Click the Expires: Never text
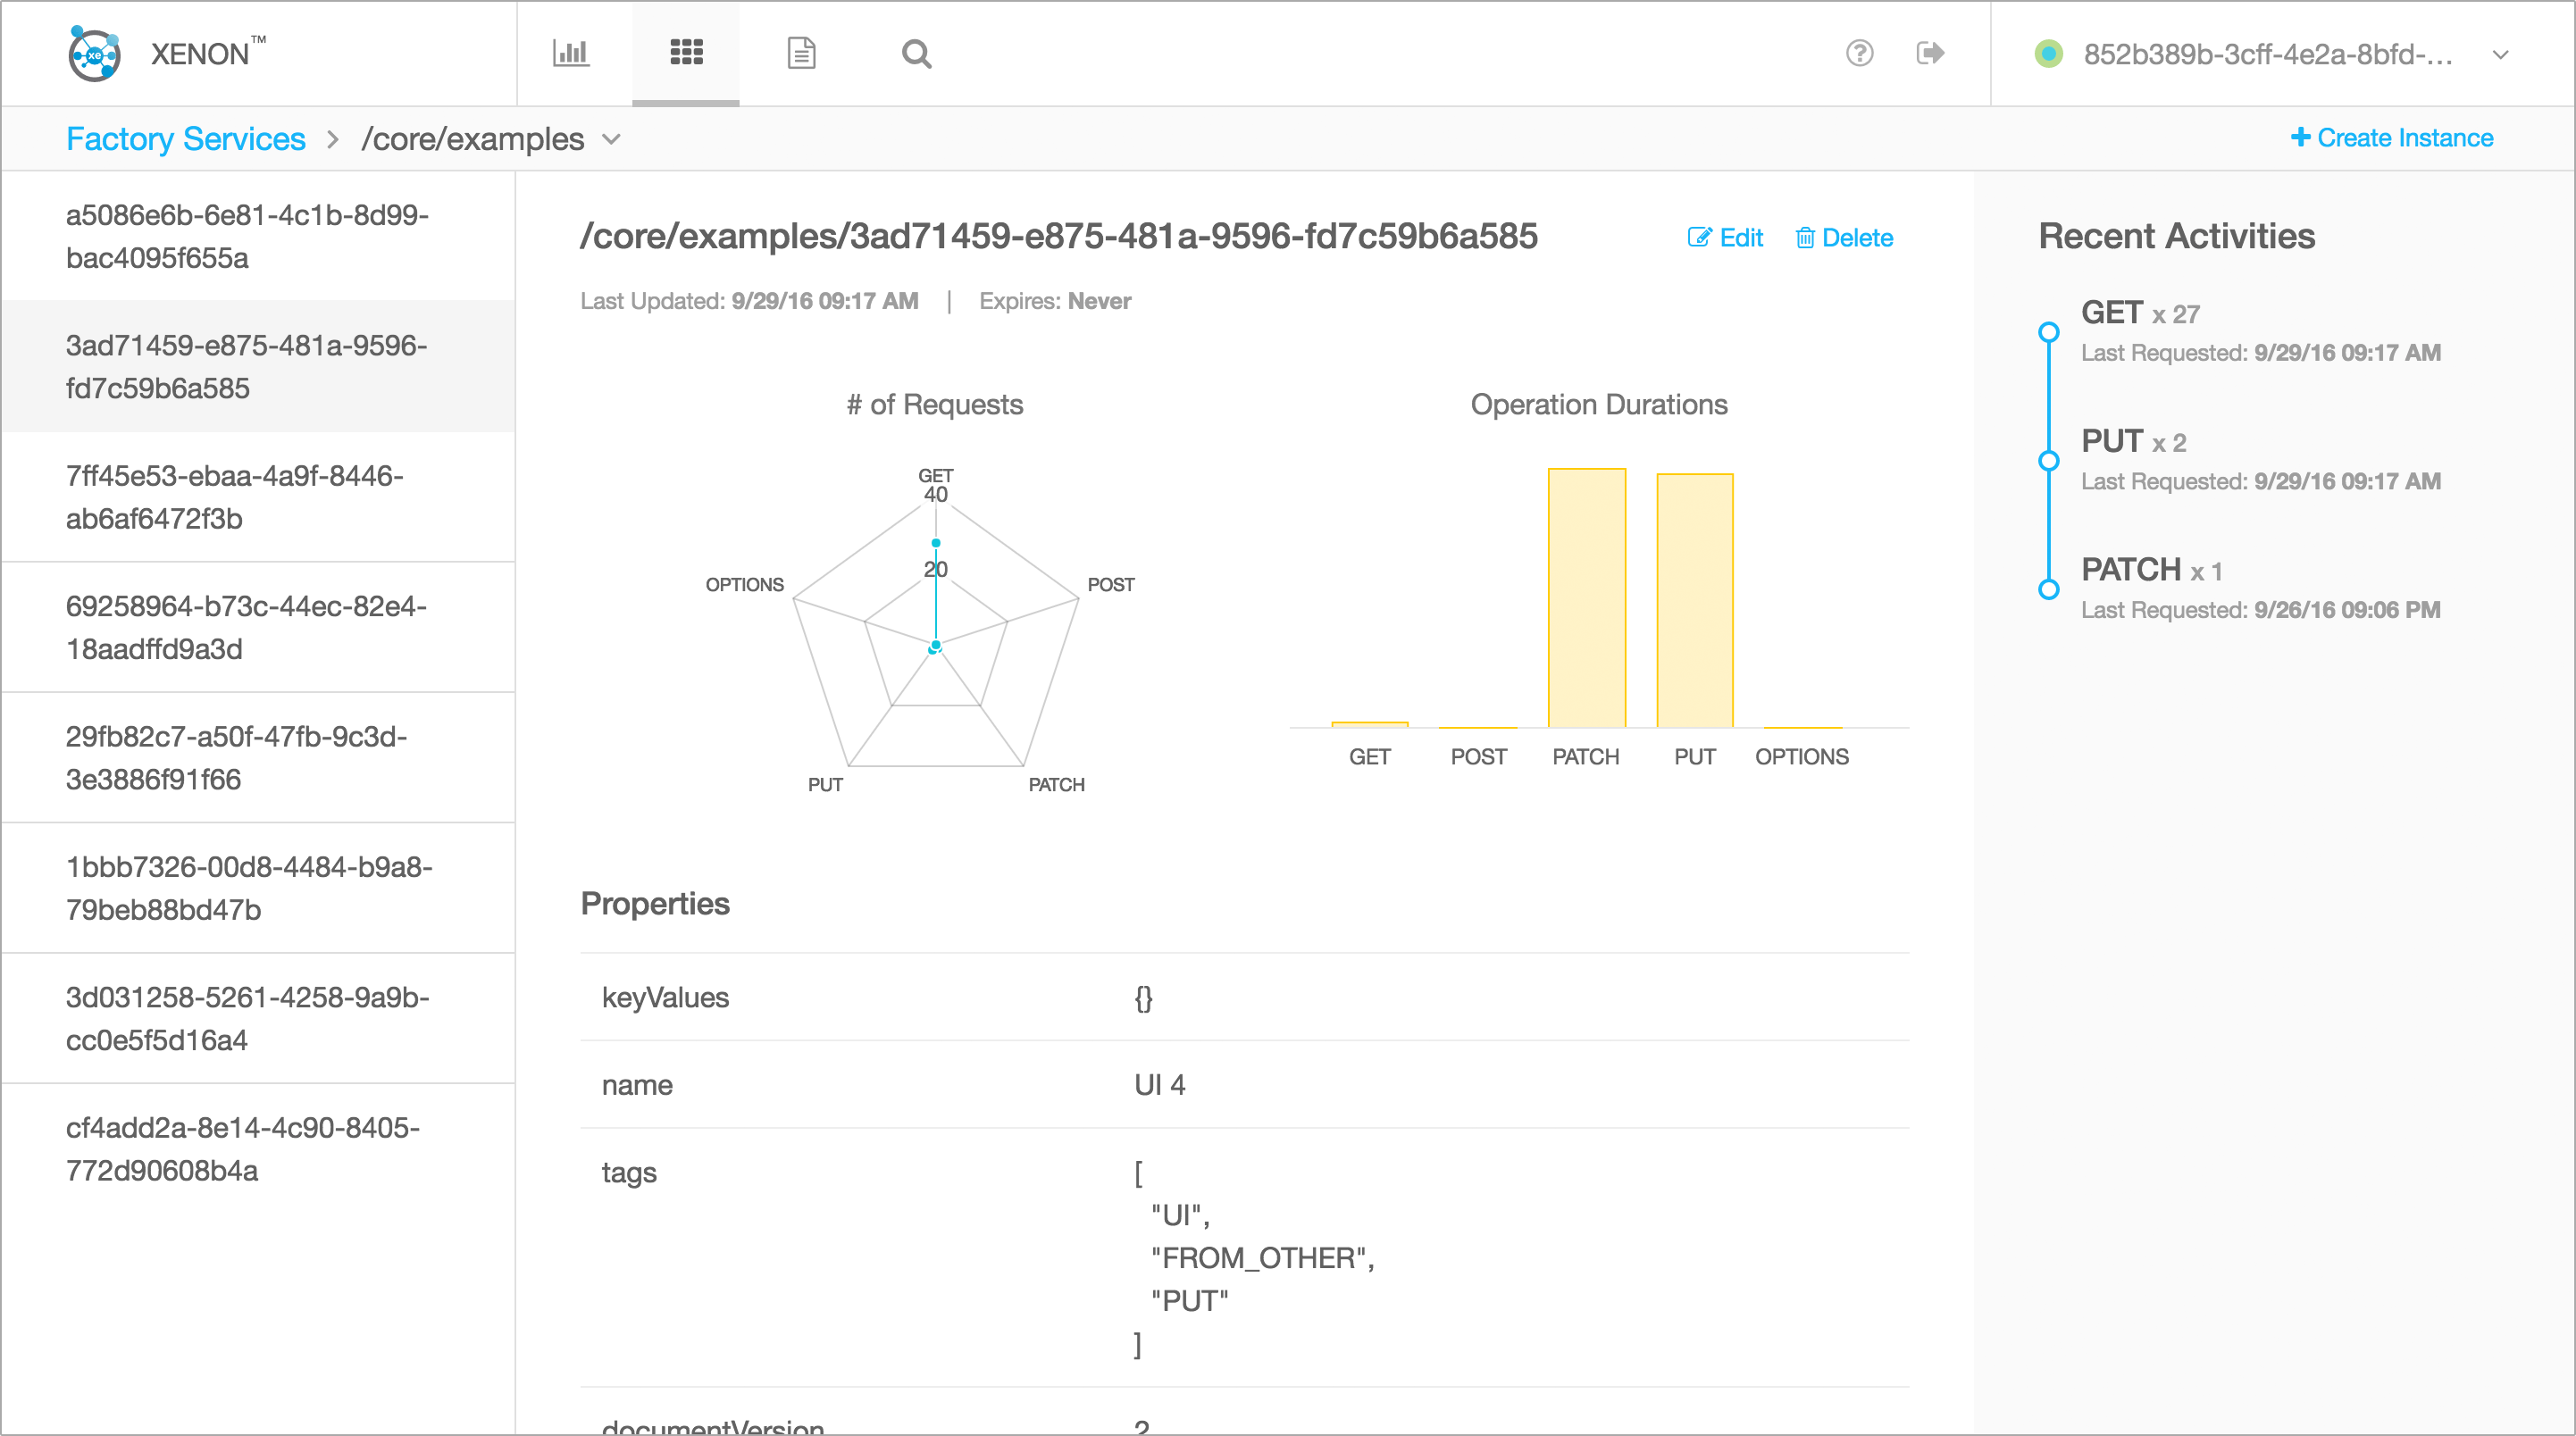 coord(1055,301)
